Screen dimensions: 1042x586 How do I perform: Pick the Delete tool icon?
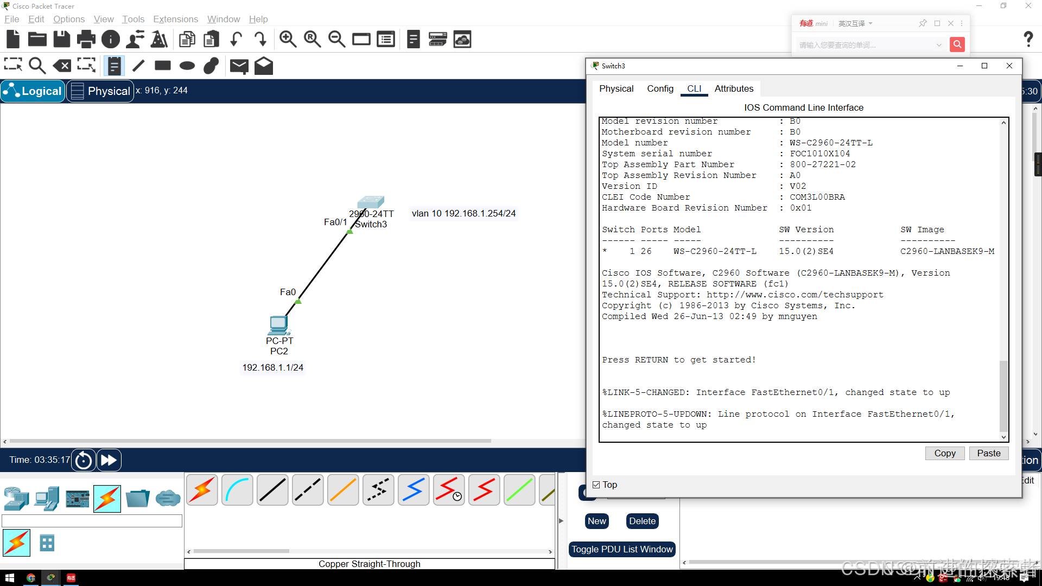point(62,66)
